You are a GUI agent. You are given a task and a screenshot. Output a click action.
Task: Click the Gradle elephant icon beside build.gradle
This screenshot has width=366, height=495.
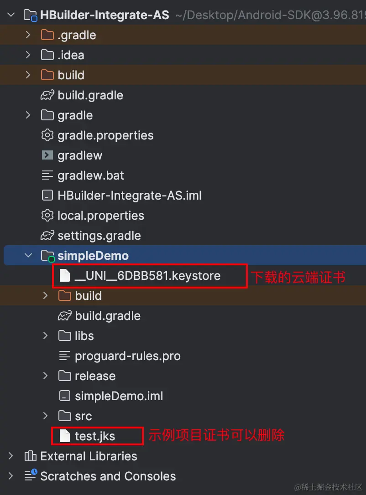[x=47, y=95]
